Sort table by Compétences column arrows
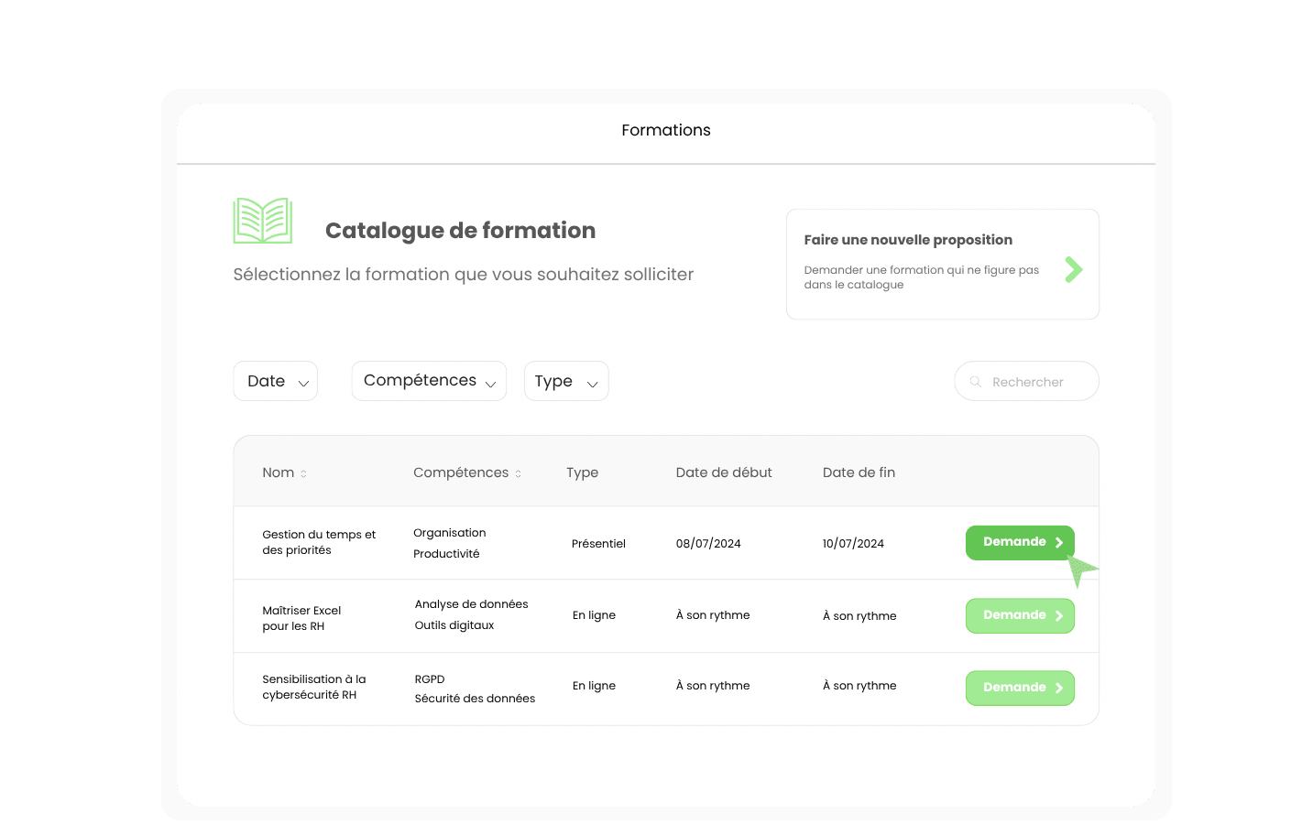This screenshot has height=825, width=1302. [x=518, y=473]
